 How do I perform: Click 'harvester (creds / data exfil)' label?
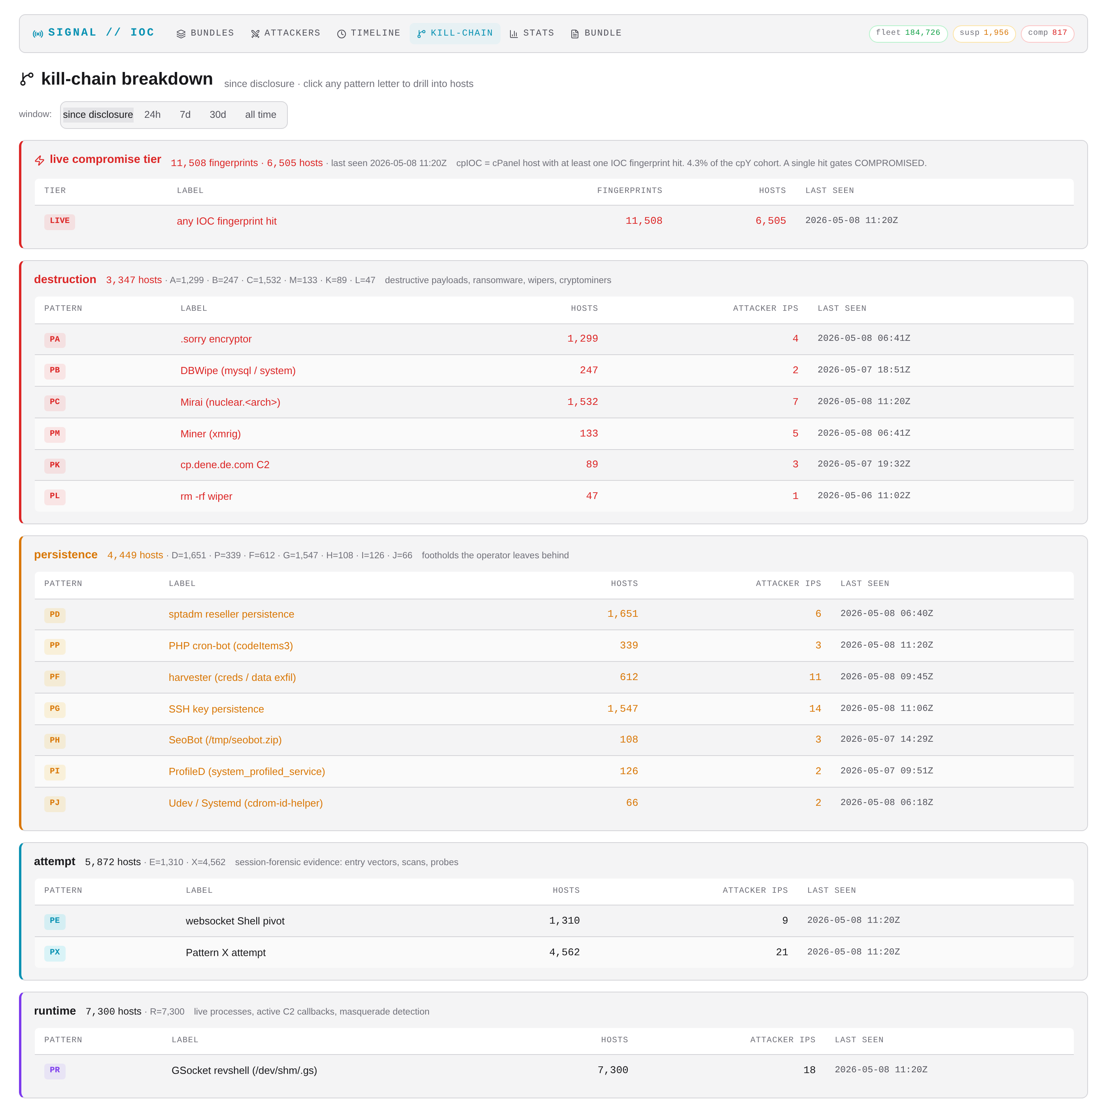[232, 678]
